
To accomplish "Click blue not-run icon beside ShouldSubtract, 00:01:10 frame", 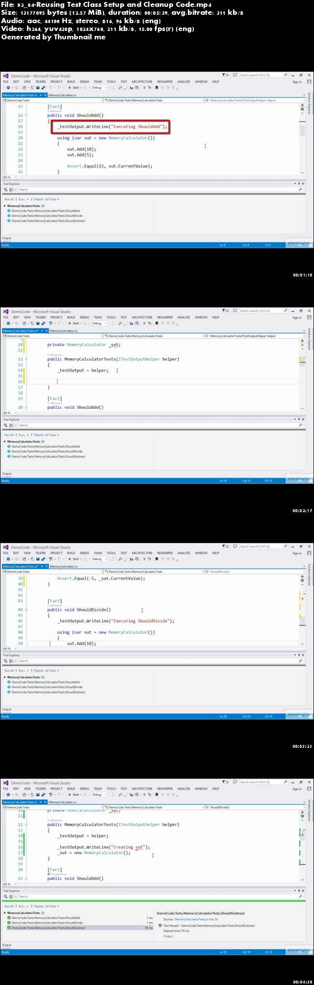I will [9, 221].
